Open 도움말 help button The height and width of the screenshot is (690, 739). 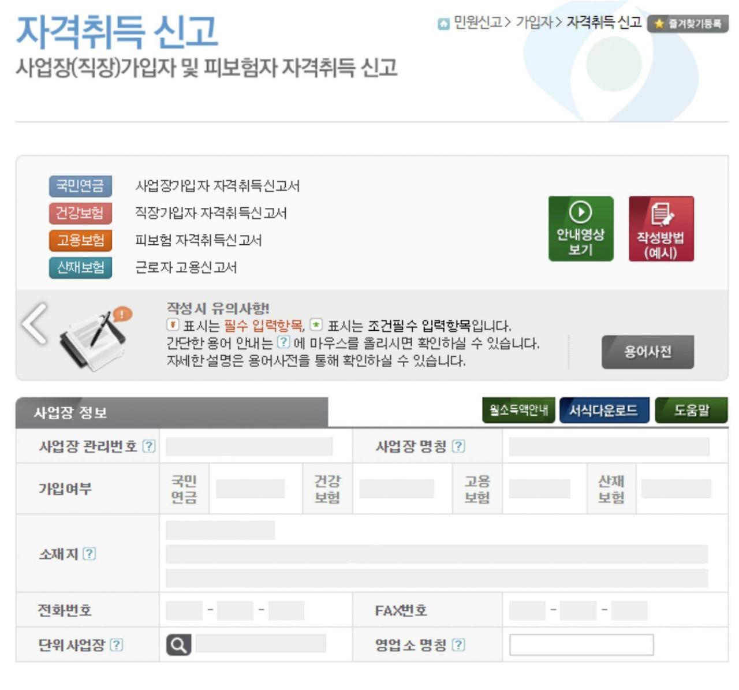691,410
